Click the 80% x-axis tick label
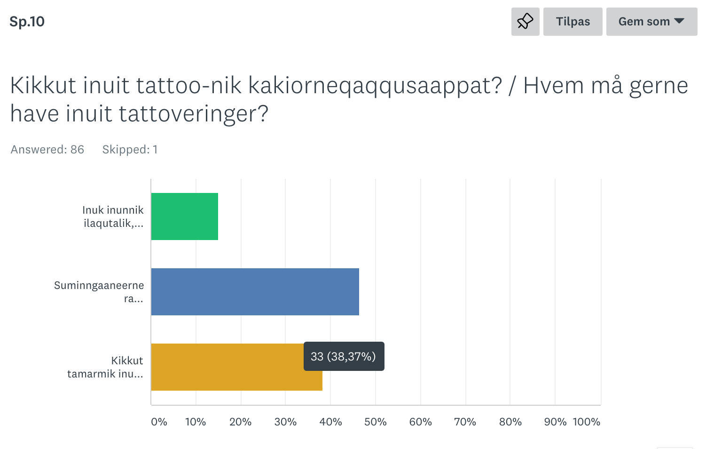The height and width of the screenshot is (449, 706). click(x=510, y=422)
